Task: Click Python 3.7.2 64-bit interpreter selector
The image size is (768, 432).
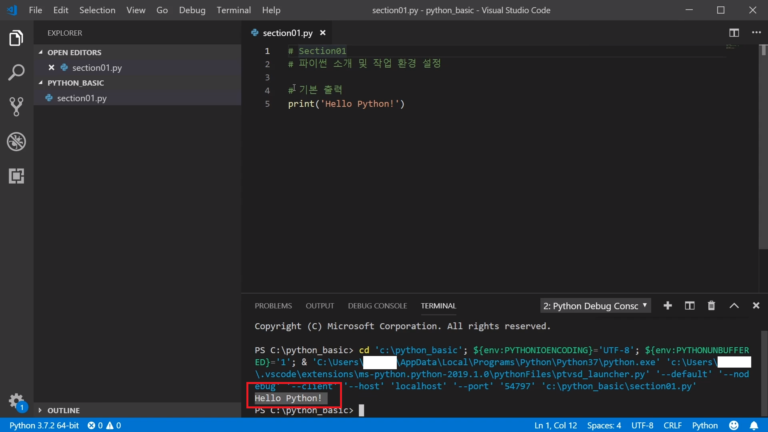Action: coord(44,426)
